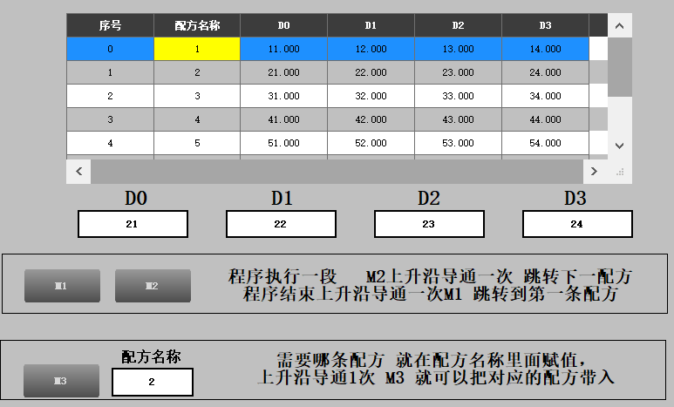This screenshot has height=407, width=674.
Task: Click the table's scroll up arrow
Action: (x=619, y=26)
